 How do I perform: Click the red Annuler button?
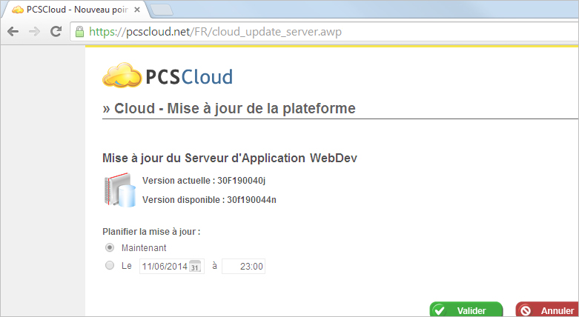[547, 310]
